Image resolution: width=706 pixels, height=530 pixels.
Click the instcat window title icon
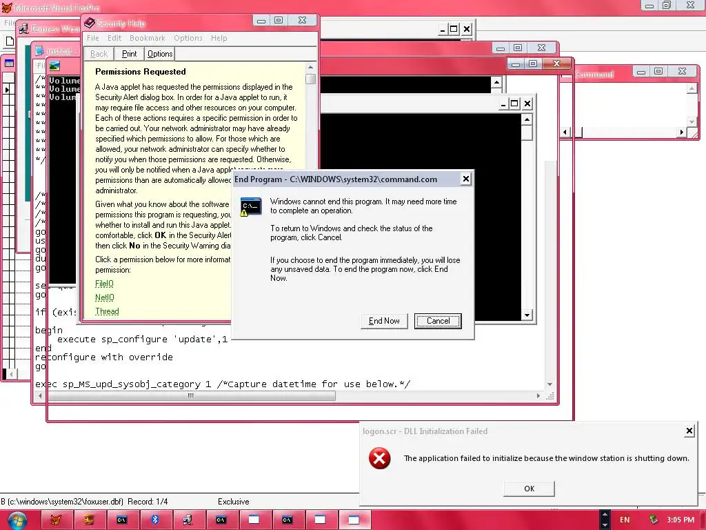click(x=39, y=50)
